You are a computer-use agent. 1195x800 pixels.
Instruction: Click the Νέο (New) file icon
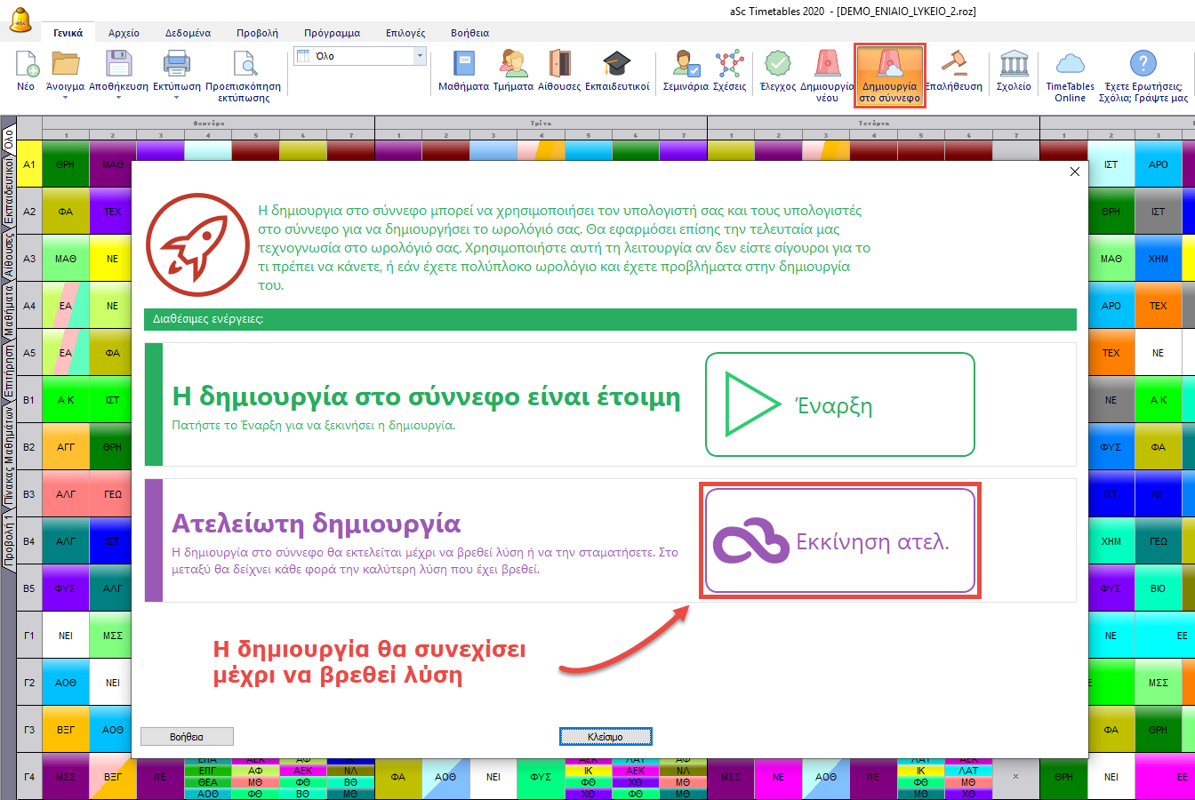point(26,66)
